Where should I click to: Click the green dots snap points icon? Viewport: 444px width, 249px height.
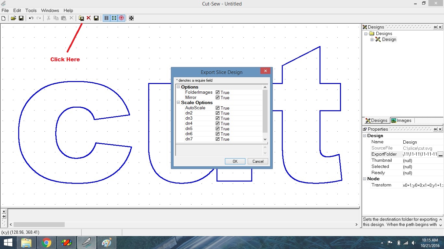pos(114,18)
